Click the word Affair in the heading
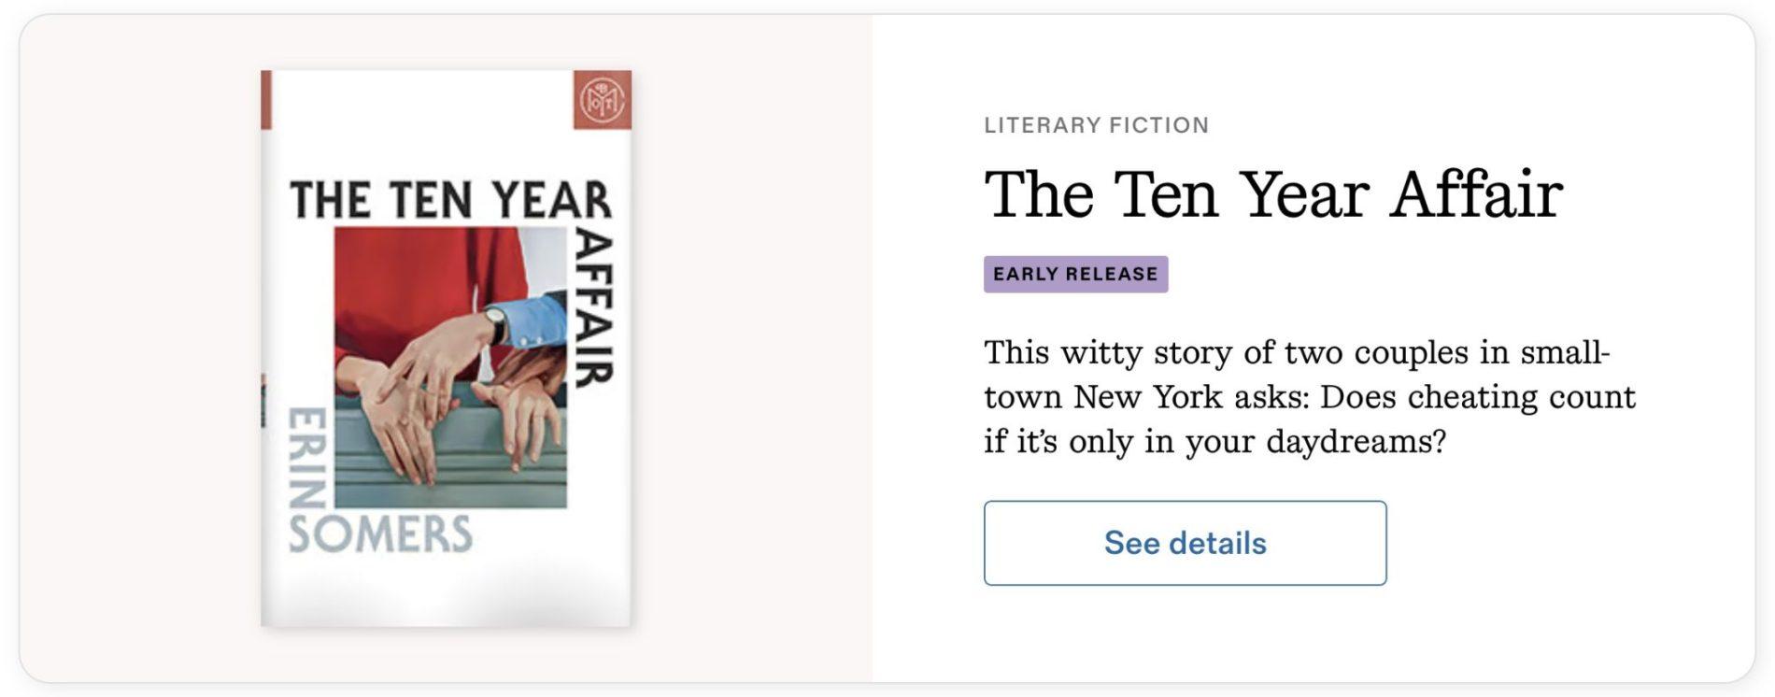 (1476, 194)
